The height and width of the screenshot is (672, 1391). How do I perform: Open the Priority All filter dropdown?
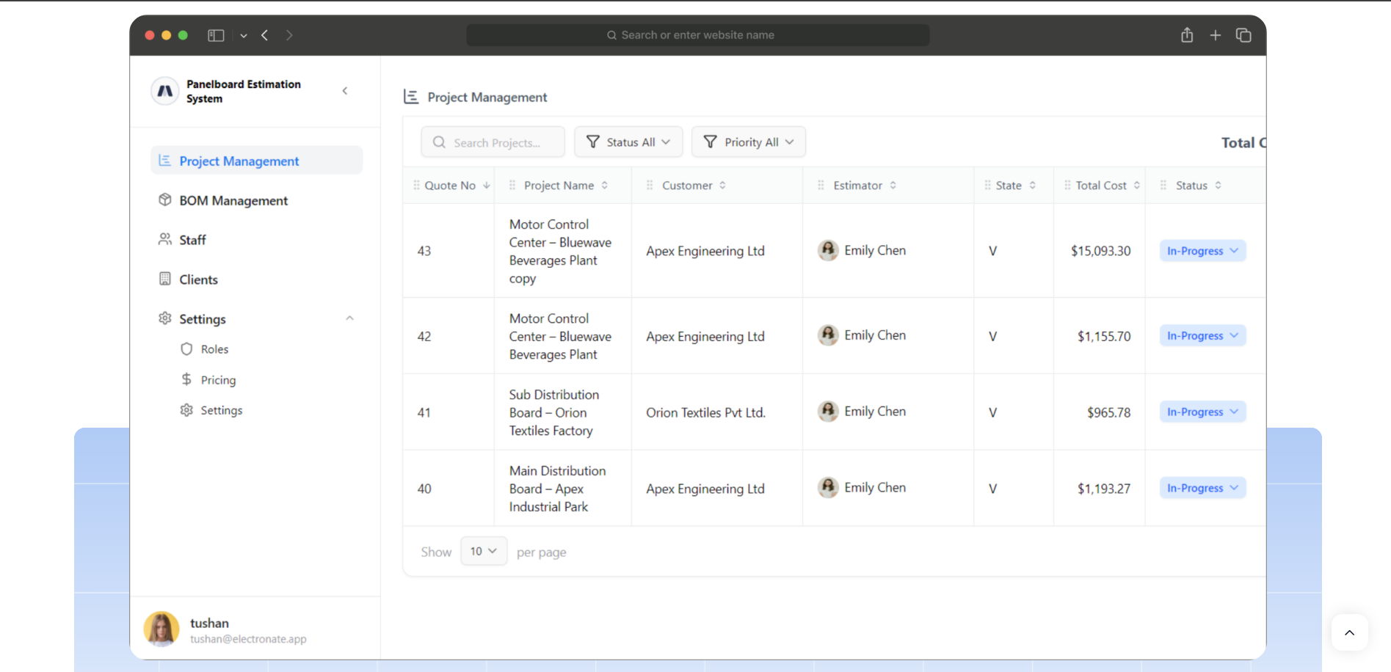[748, 142]
